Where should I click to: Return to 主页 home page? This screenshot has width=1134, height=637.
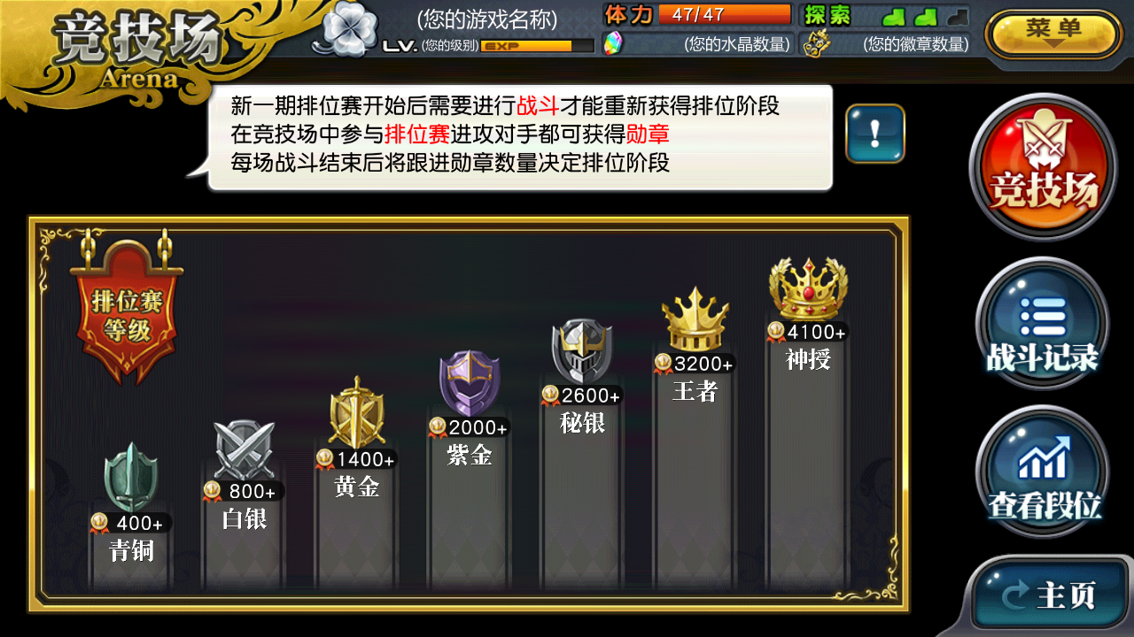1049,595
